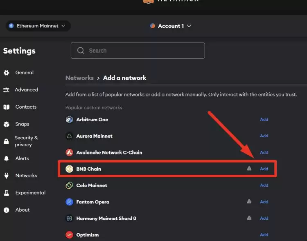Click the Aurora Mainnet triangle logo
The height and width of the screenshot is (241, 307).
[69, 136]
